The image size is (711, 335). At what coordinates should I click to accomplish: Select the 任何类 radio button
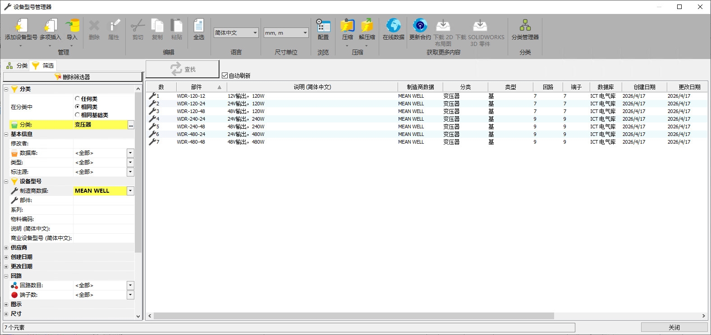click(77, 99)
